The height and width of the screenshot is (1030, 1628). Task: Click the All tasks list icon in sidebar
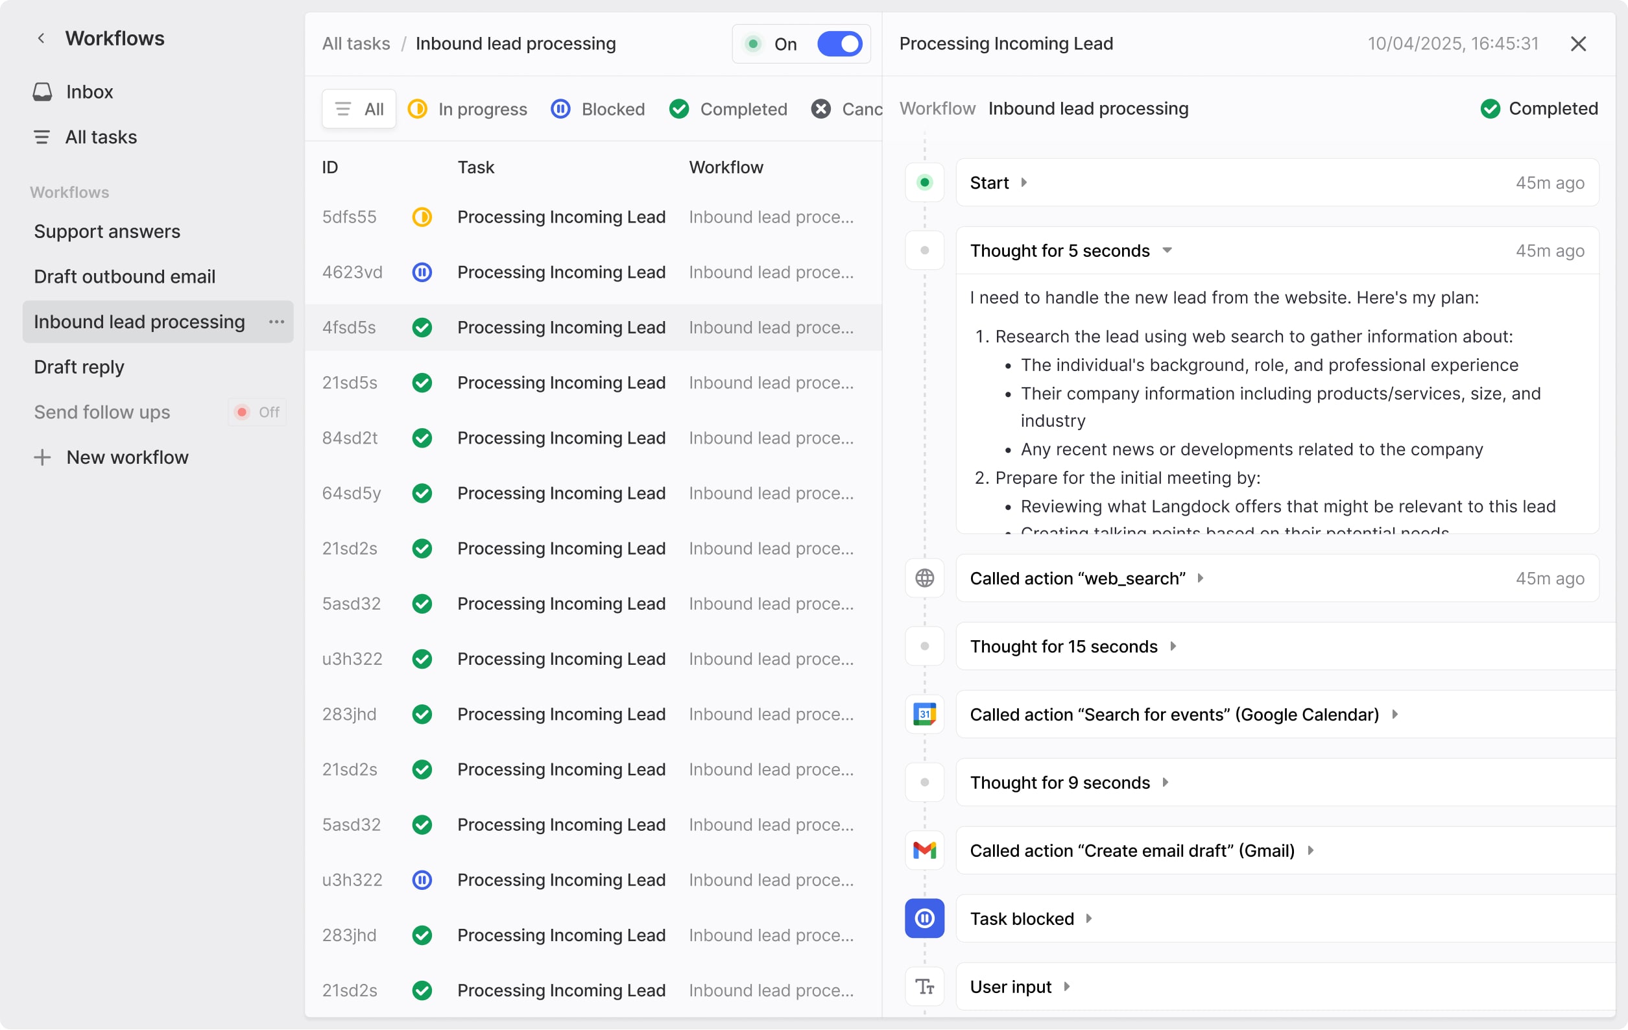point(42,137)
